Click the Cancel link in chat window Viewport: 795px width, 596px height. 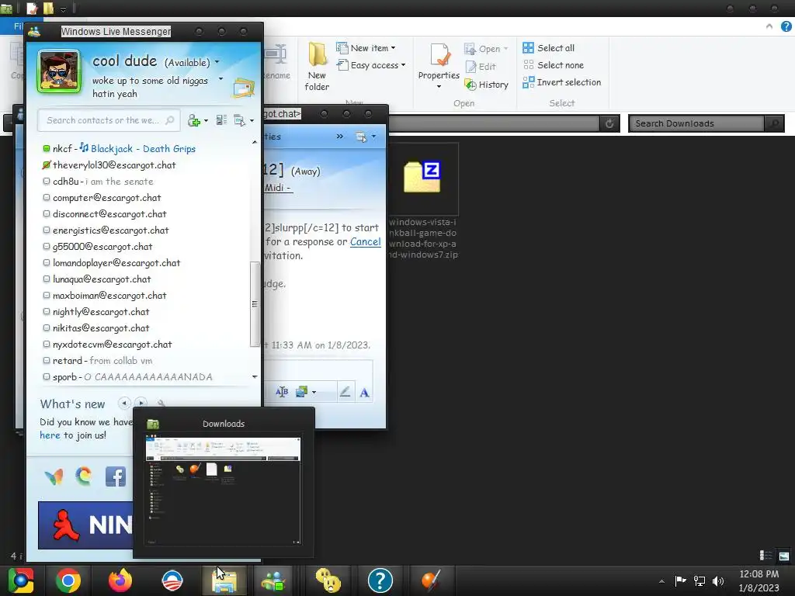(x=365, y=242)
